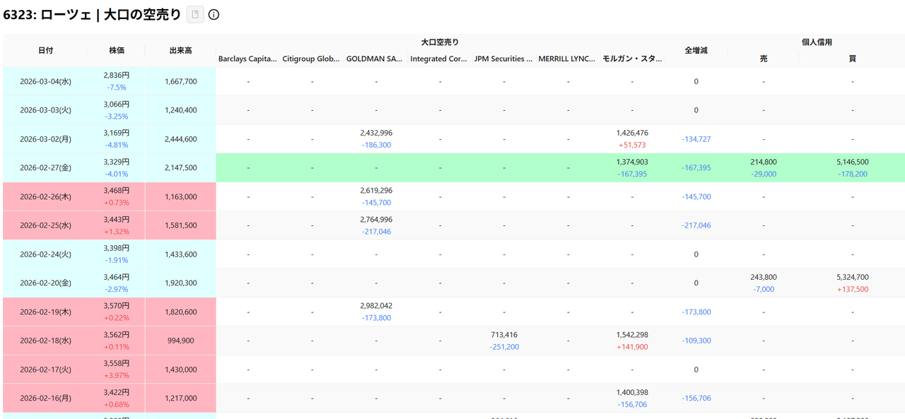905x419 pixels.
Task: Click Goldman value 2,432,996 on 2026-03-02
Action: click(375, 133)
